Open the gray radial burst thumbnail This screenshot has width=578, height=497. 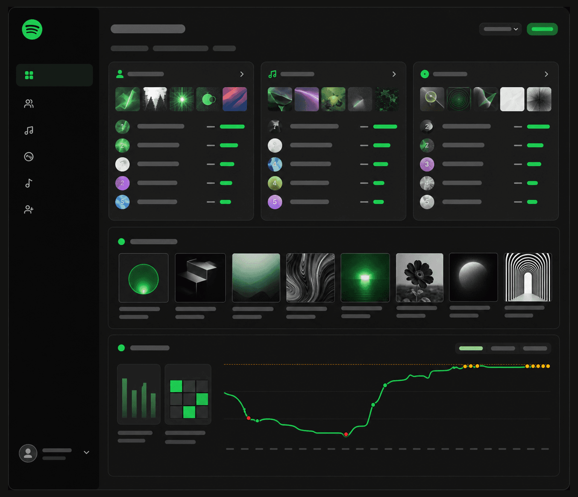(x=539, y=99)
